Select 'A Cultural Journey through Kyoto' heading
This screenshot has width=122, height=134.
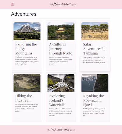(61, 49)
